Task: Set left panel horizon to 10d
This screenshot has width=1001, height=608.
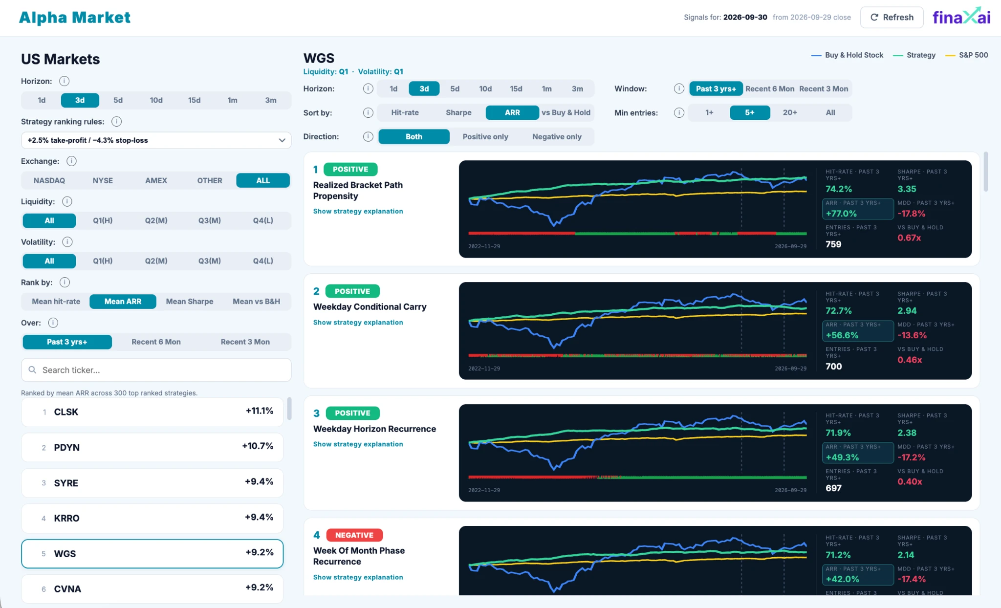Action: click(156, 100)
